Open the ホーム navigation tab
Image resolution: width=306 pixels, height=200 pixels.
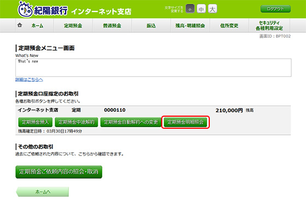click(34, 25)
